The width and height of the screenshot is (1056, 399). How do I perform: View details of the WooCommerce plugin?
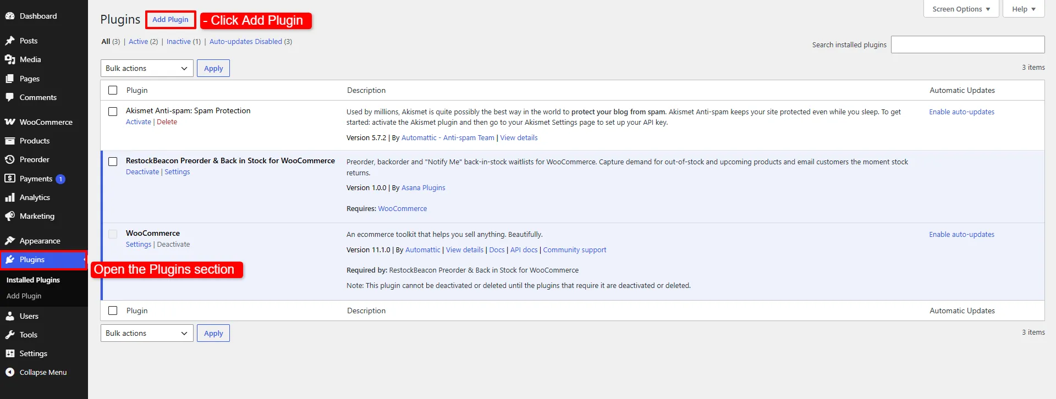(x=465, y=250)
